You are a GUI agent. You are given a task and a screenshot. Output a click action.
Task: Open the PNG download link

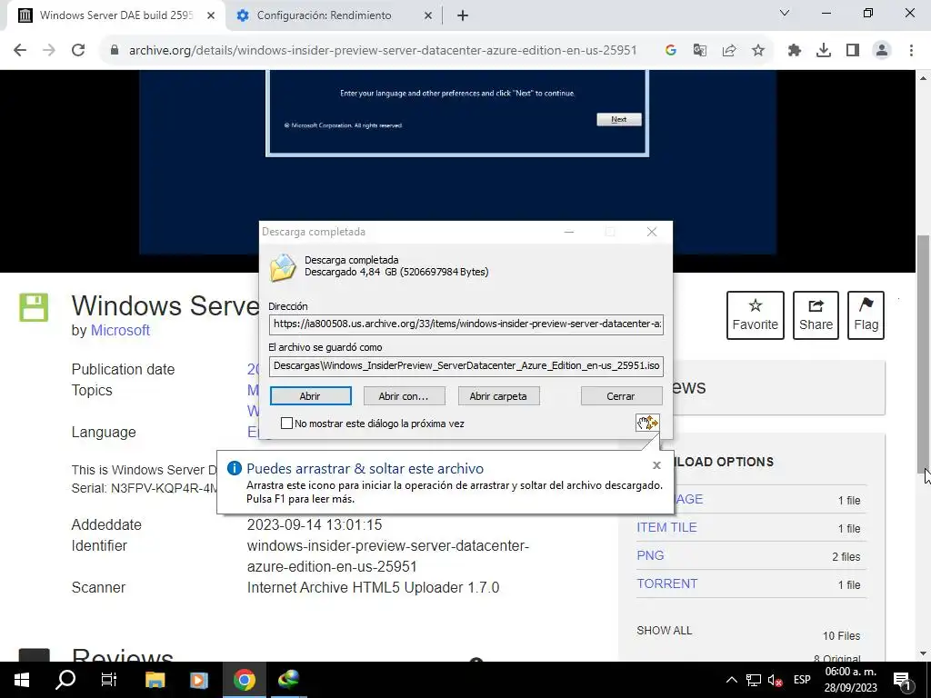[x=650, y=555]
